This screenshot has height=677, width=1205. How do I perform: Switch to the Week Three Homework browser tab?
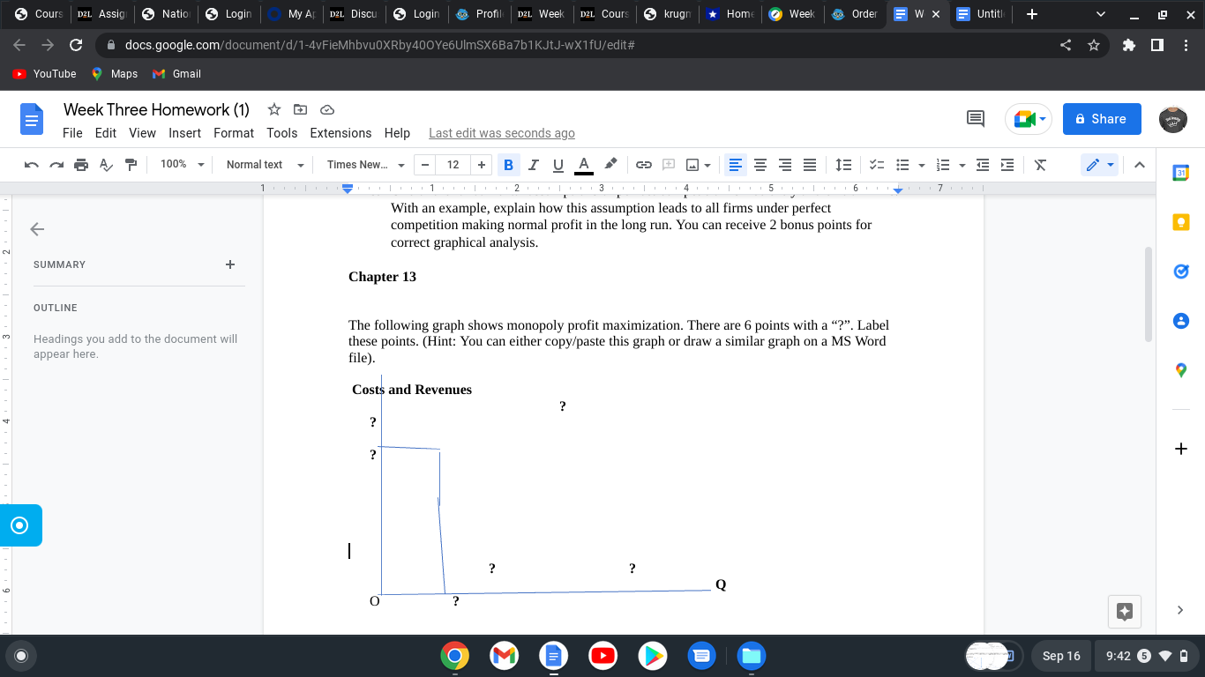point(917,14)
